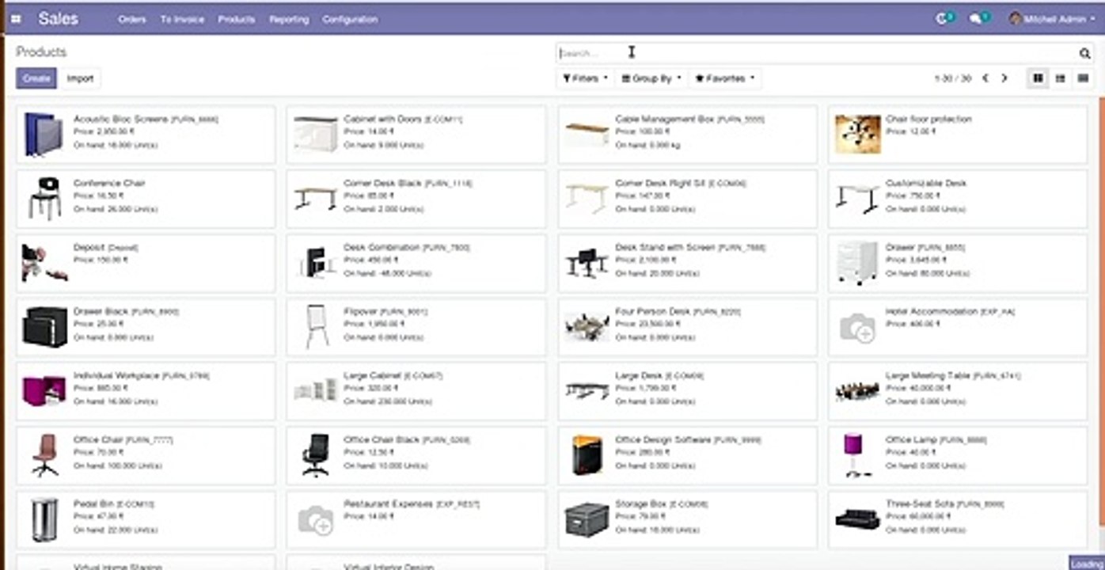Image resolution: width=1105 pixels, height=570 pixels.
Task: Open Corner Desk Black product card
Action: 416,199
